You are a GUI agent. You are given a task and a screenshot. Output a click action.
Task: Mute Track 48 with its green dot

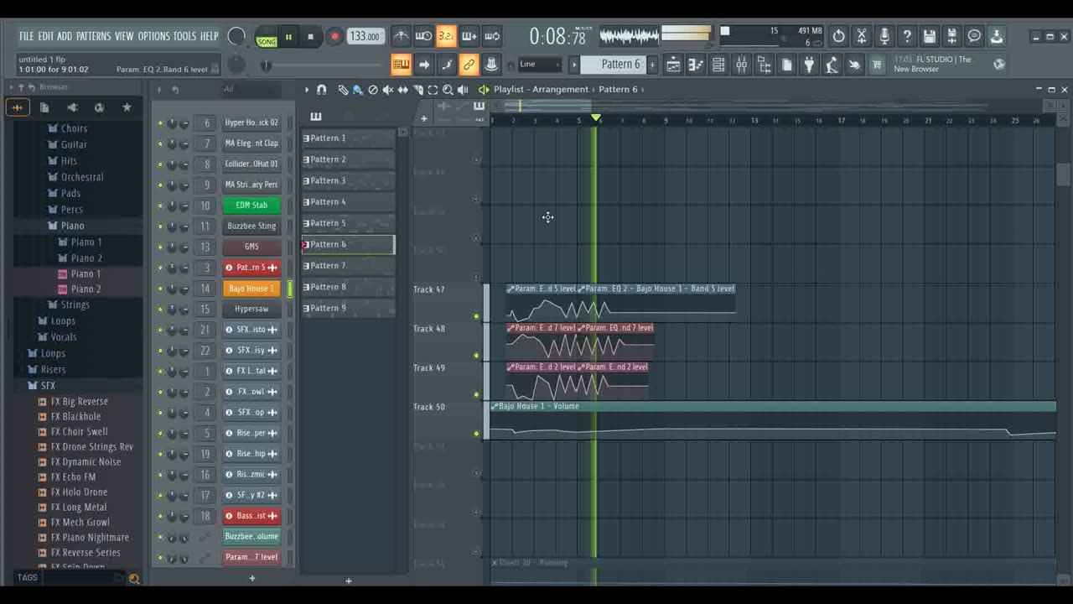coord(477,356)
